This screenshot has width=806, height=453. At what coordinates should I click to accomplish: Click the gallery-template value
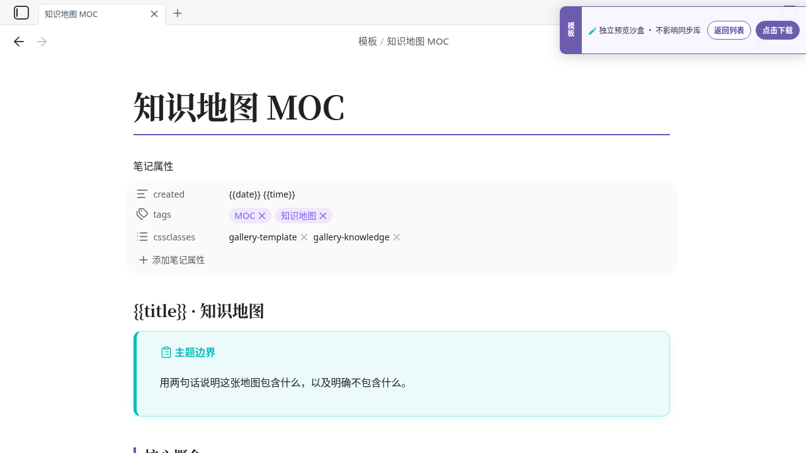(263, 237)
